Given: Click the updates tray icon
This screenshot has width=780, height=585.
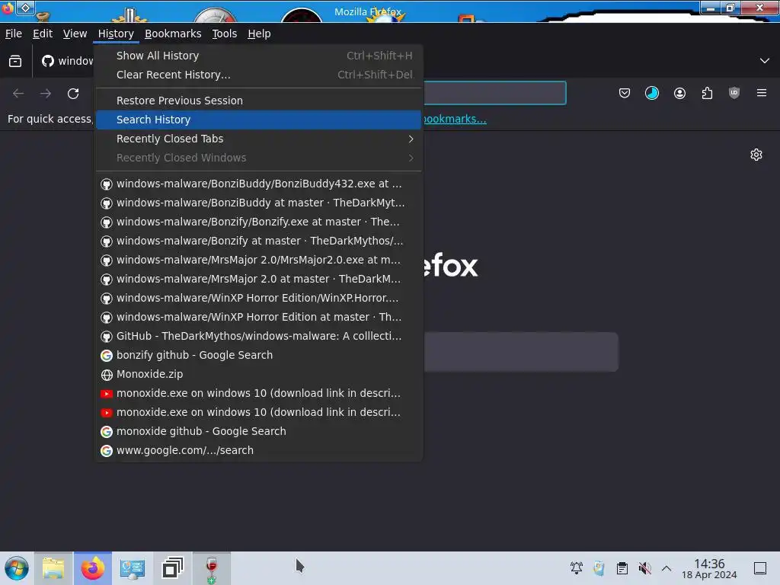Looking at the screenshot, I should tap(599, 568).
